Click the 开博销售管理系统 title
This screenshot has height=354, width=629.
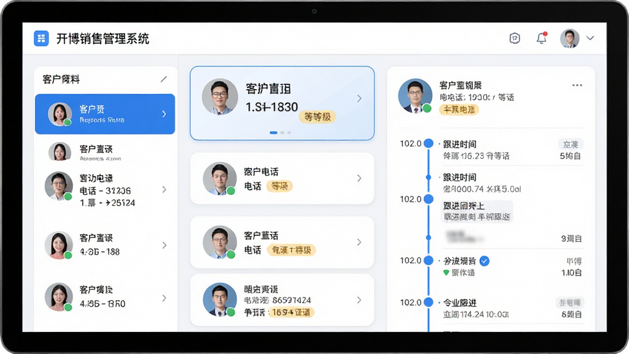(x=103, y=39)
